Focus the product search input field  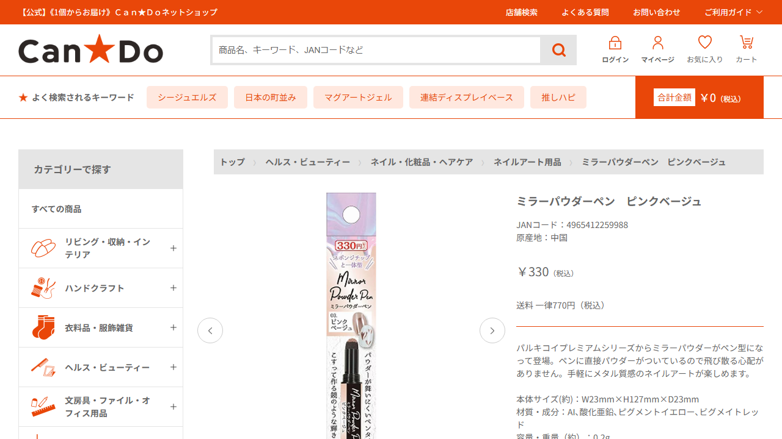(376, 50)
